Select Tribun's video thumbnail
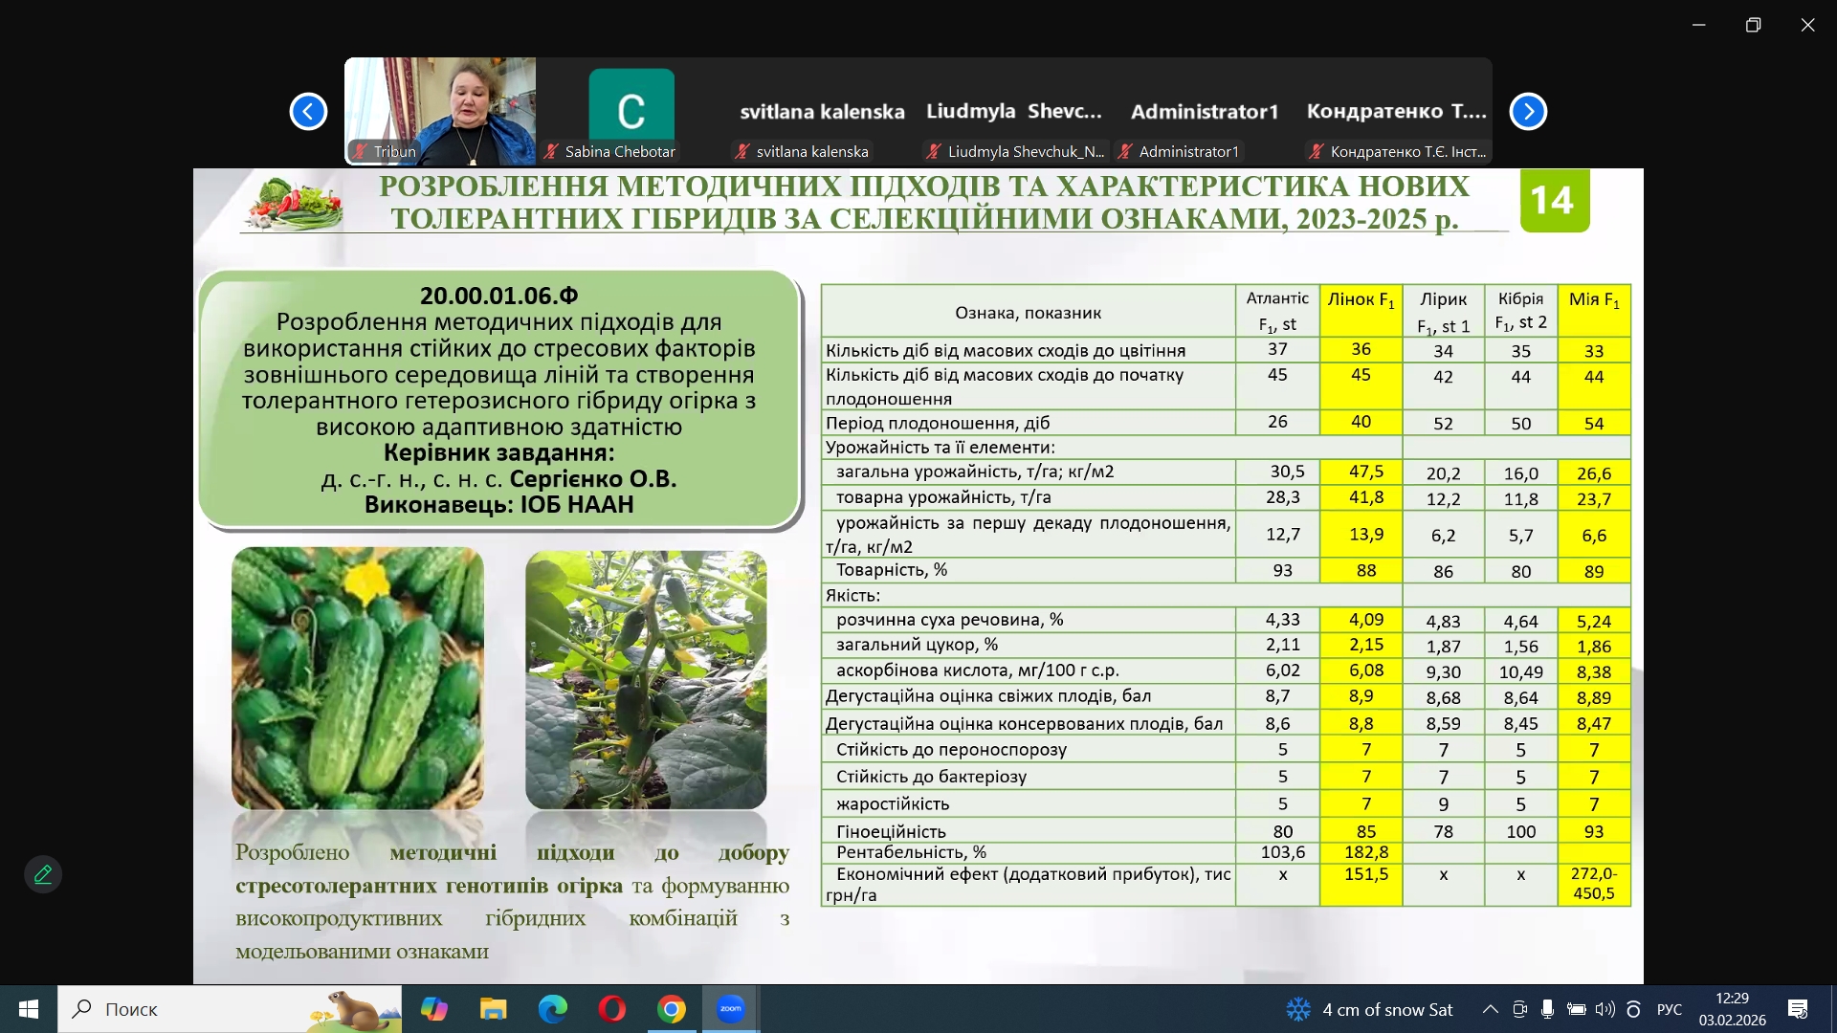The width and height of the screenshot is (1837, 1033). click(x=440, y=110)
